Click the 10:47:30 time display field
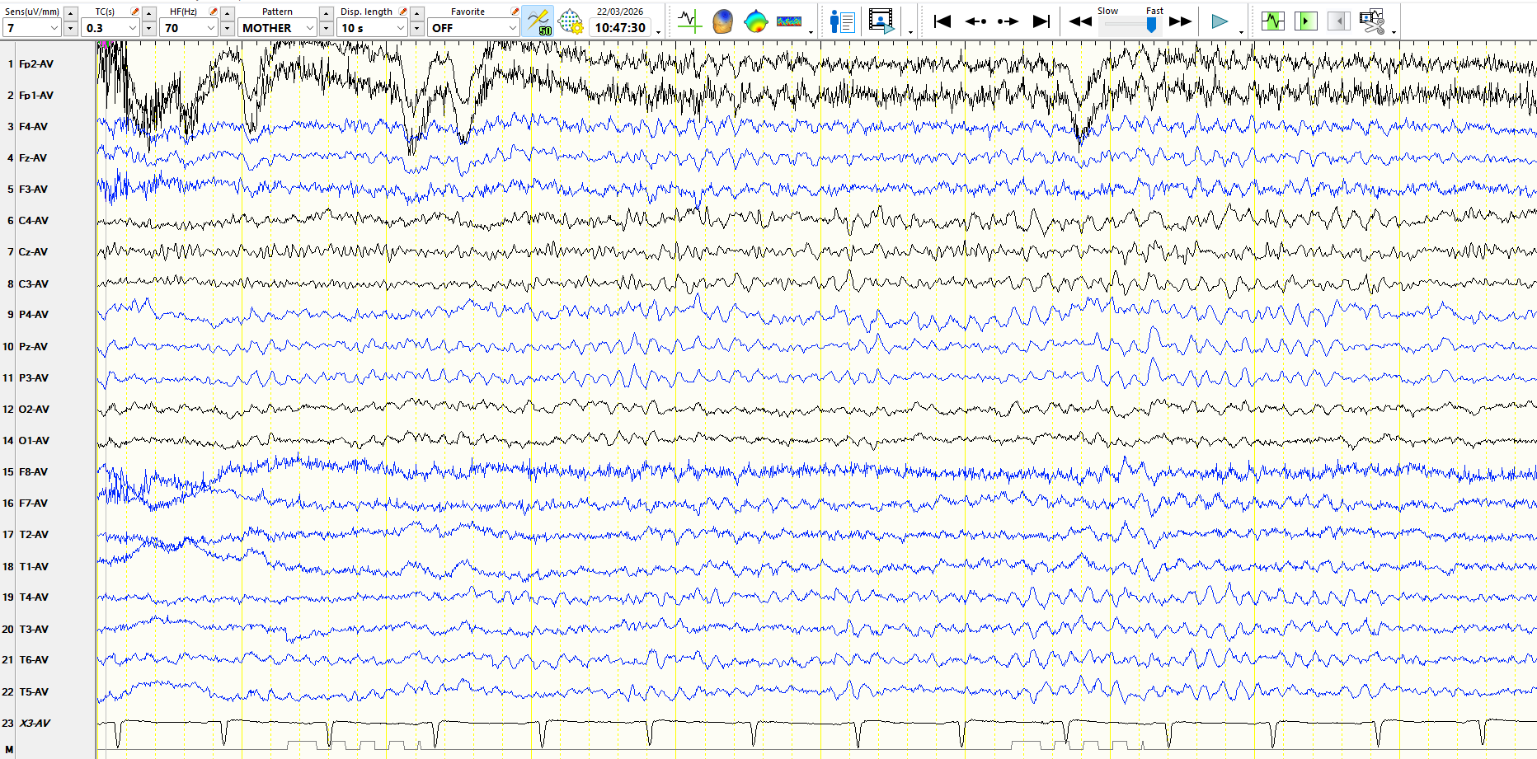Viewport: 1537px width, 759px height. point(620,28)
